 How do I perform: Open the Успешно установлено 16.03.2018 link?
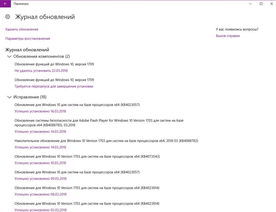coord(40,111)
